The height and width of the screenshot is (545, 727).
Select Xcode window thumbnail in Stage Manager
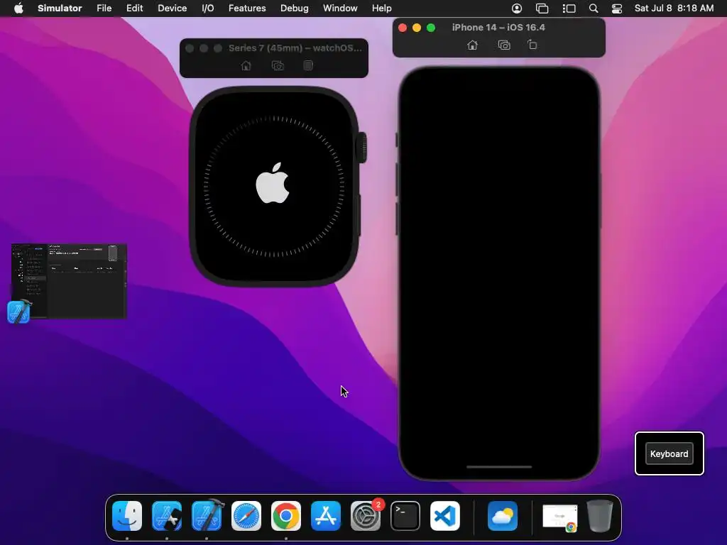click(69, 281)
